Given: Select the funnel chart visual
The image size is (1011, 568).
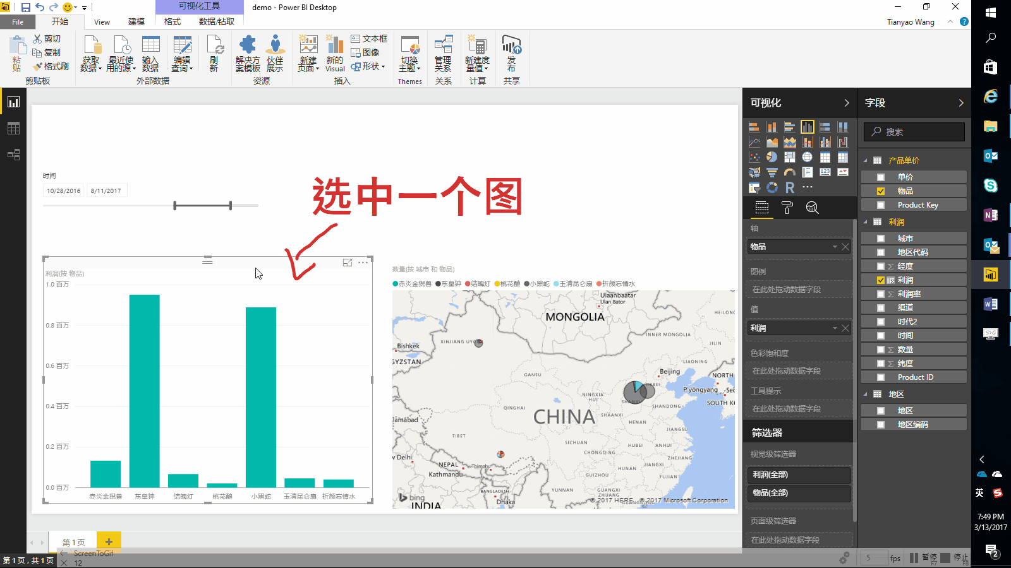Looking at the screenshot, I should (772, 172).
